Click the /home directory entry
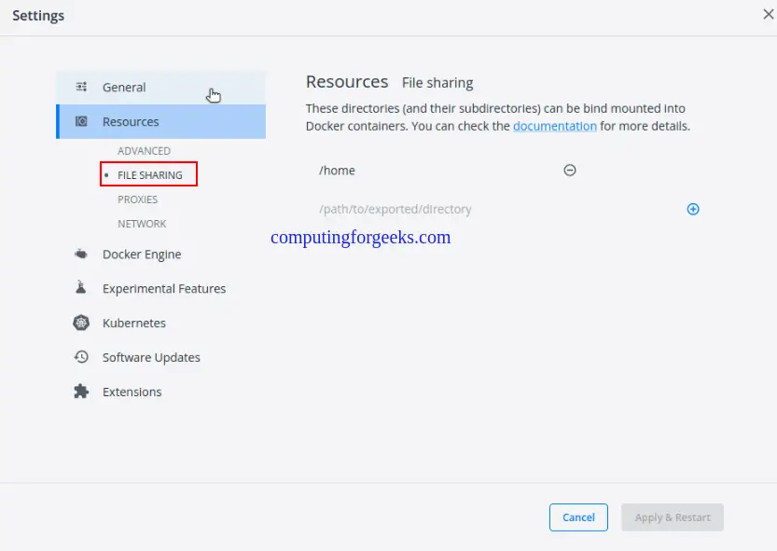Image resolution: width=777 pixels, height=551 pixels. pos(337,171)
